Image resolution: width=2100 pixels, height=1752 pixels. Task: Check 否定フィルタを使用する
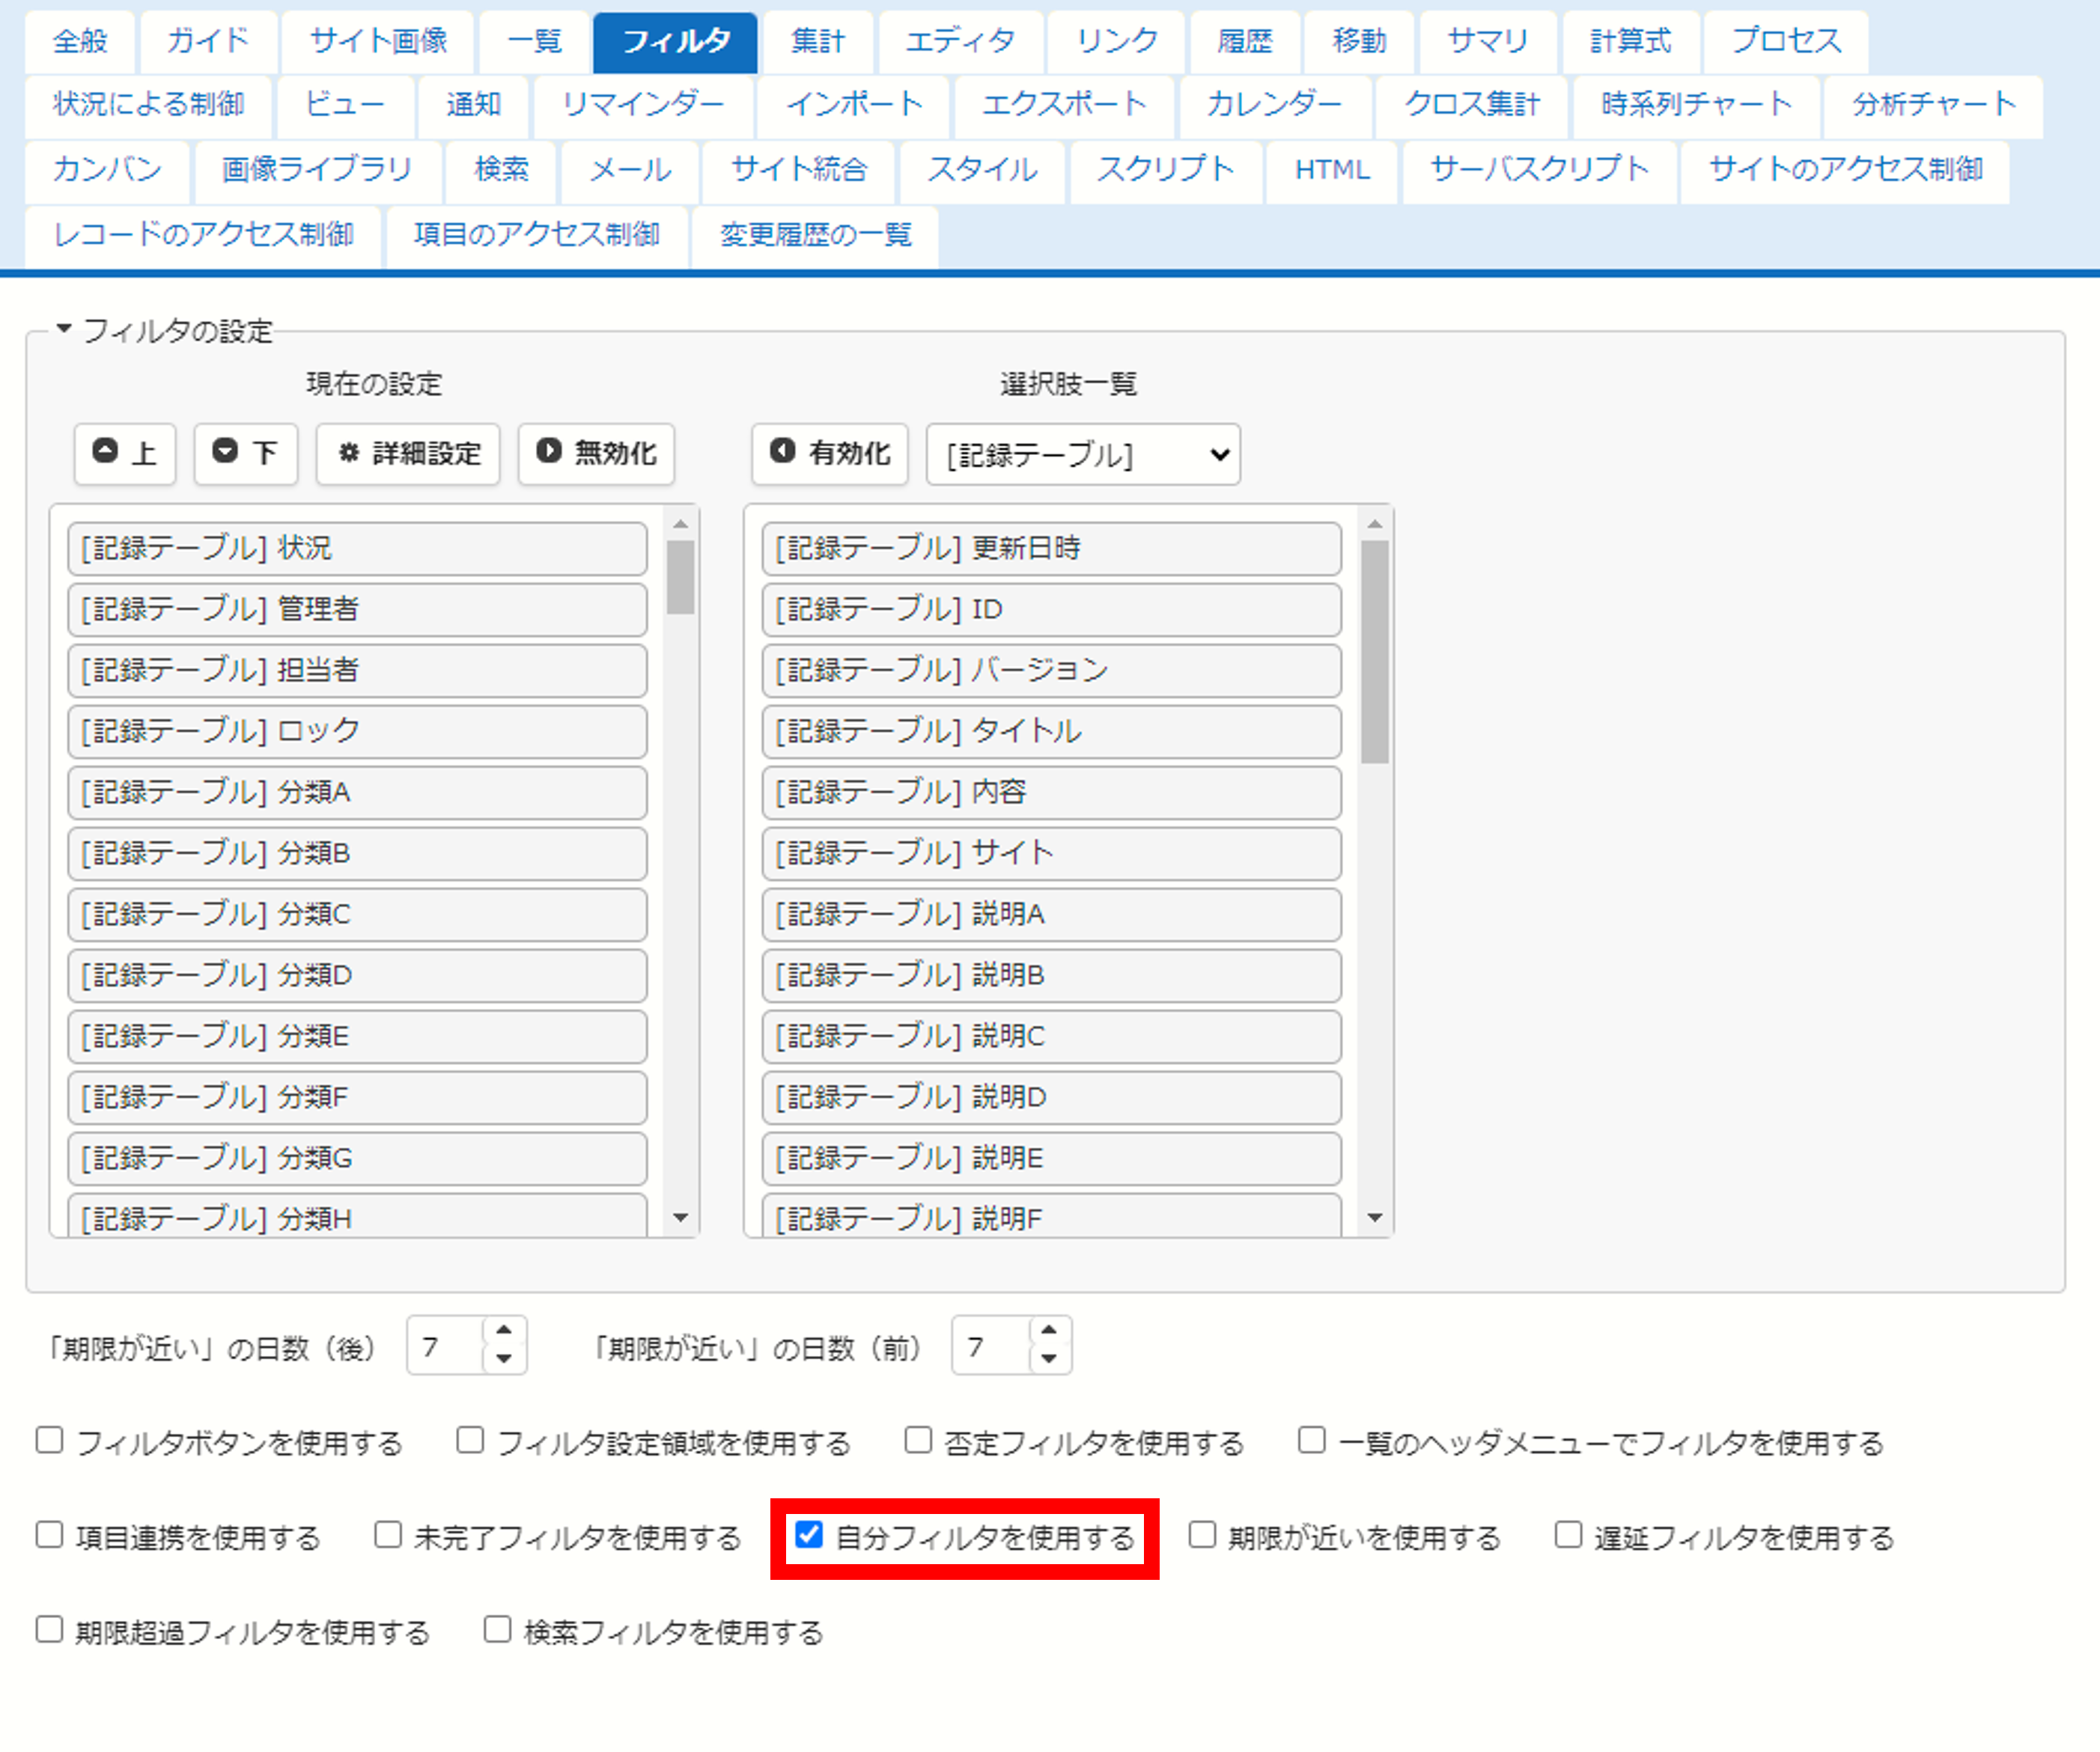(x=918, y=1440)
